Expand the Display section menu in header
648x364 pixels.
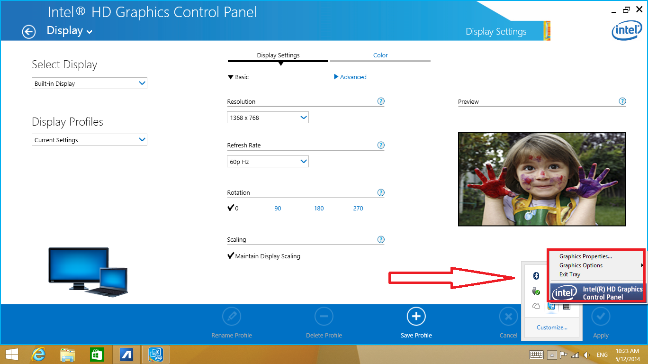[70, 31]
